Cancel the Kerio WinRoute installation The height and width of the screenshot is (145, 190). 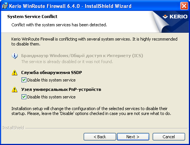pyautogui.click(x=169, y=137)
